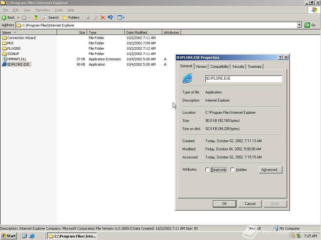Select the IEXPLORE.EXE file icon in list
This screenshot has width=321, height=240.
pos(4,64)
